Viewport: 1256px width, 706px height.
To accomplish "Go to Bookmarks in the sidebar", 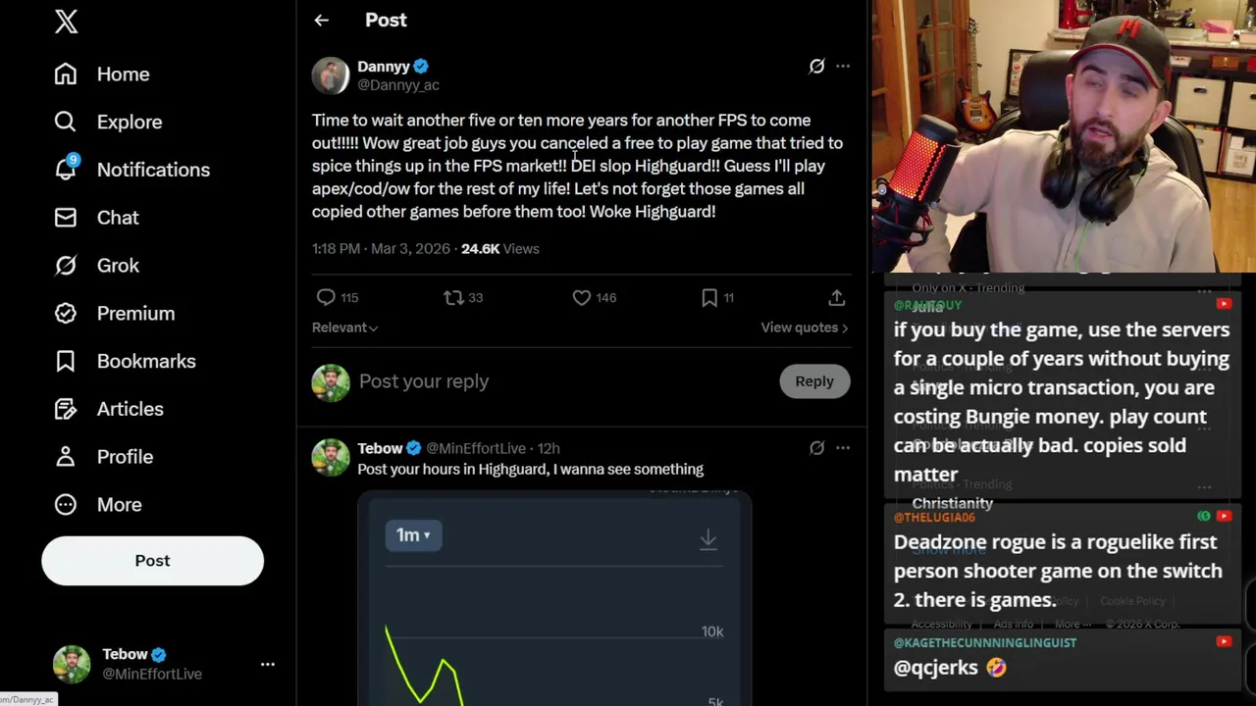I will [145, 361].
